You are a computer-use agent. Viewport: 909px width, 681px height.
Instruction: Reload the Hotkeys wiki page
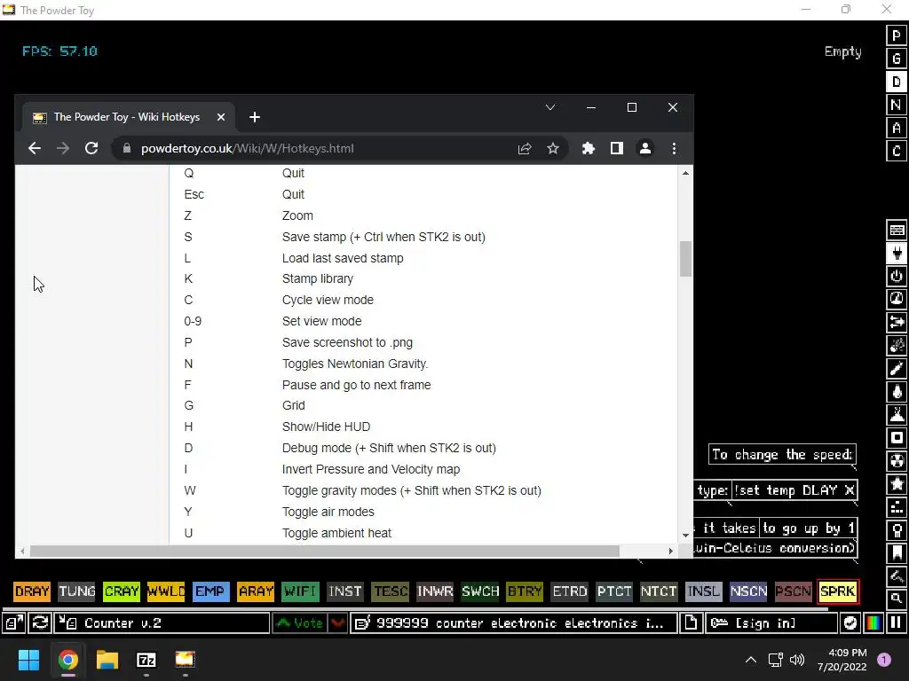(91, 148)
